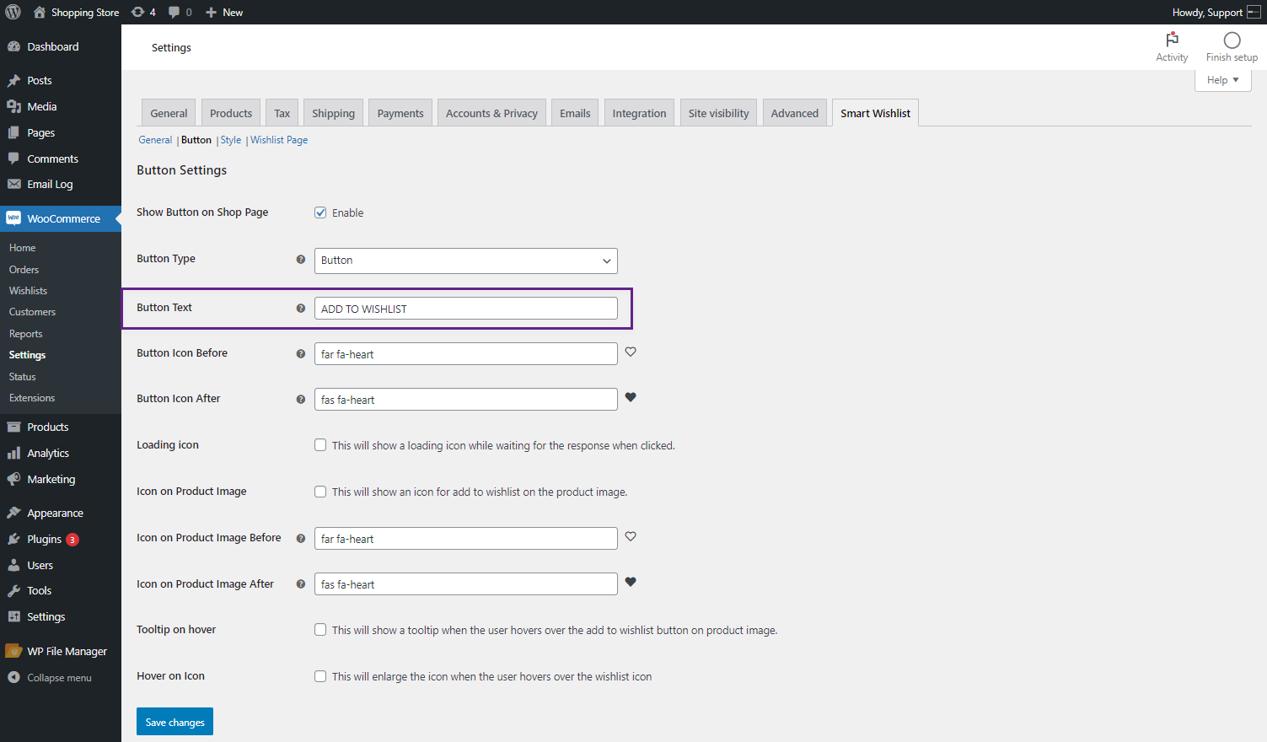Screen dimensions: 1267x742
Task: Click the WP File Manager folder icon
Action: pos(13,651)
